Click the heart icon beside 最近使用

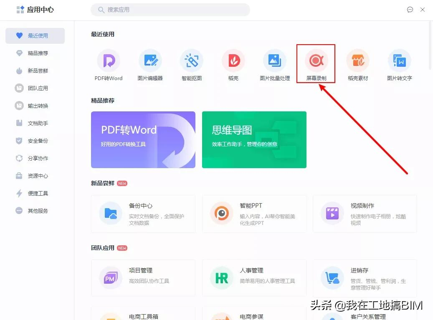coord(19,35)
